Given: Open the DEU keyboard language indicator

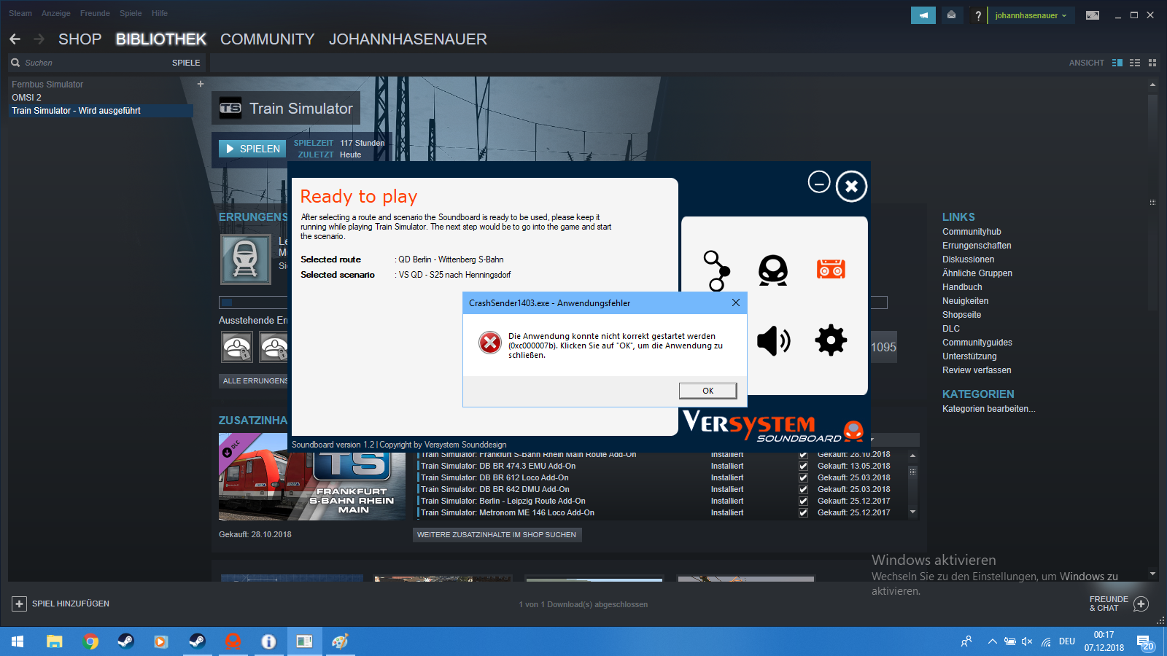Looking at the screenshot, I should pos(1067,641).
